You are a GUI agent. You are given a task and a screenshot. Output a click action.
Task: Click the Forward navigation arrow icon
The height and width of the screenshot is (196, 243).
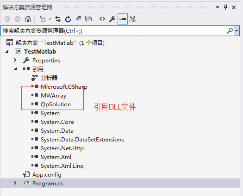click(18, 19)
